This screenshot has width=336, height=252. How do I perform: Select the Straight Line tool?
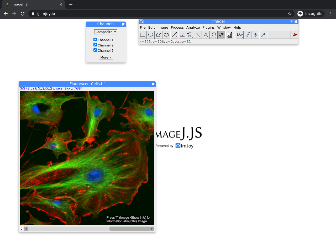pyautogui.click(x=174, y=35)
